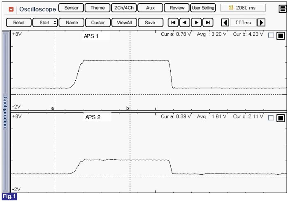The image size is (288, 202).
Task: Toggle the black square box on APS 2
Action: [280, 118]
